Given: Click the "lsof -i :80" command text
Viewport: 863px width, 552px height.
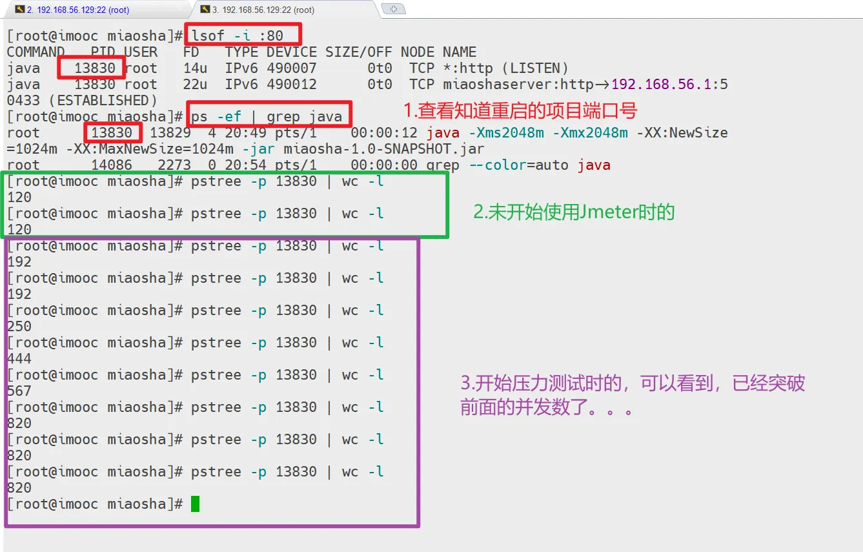Looking at the screenshot, I should [238, 36].
